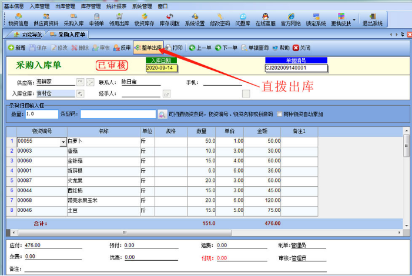Click the 采购入库 toolbar icon
The image size is (412, 276).
73,20
